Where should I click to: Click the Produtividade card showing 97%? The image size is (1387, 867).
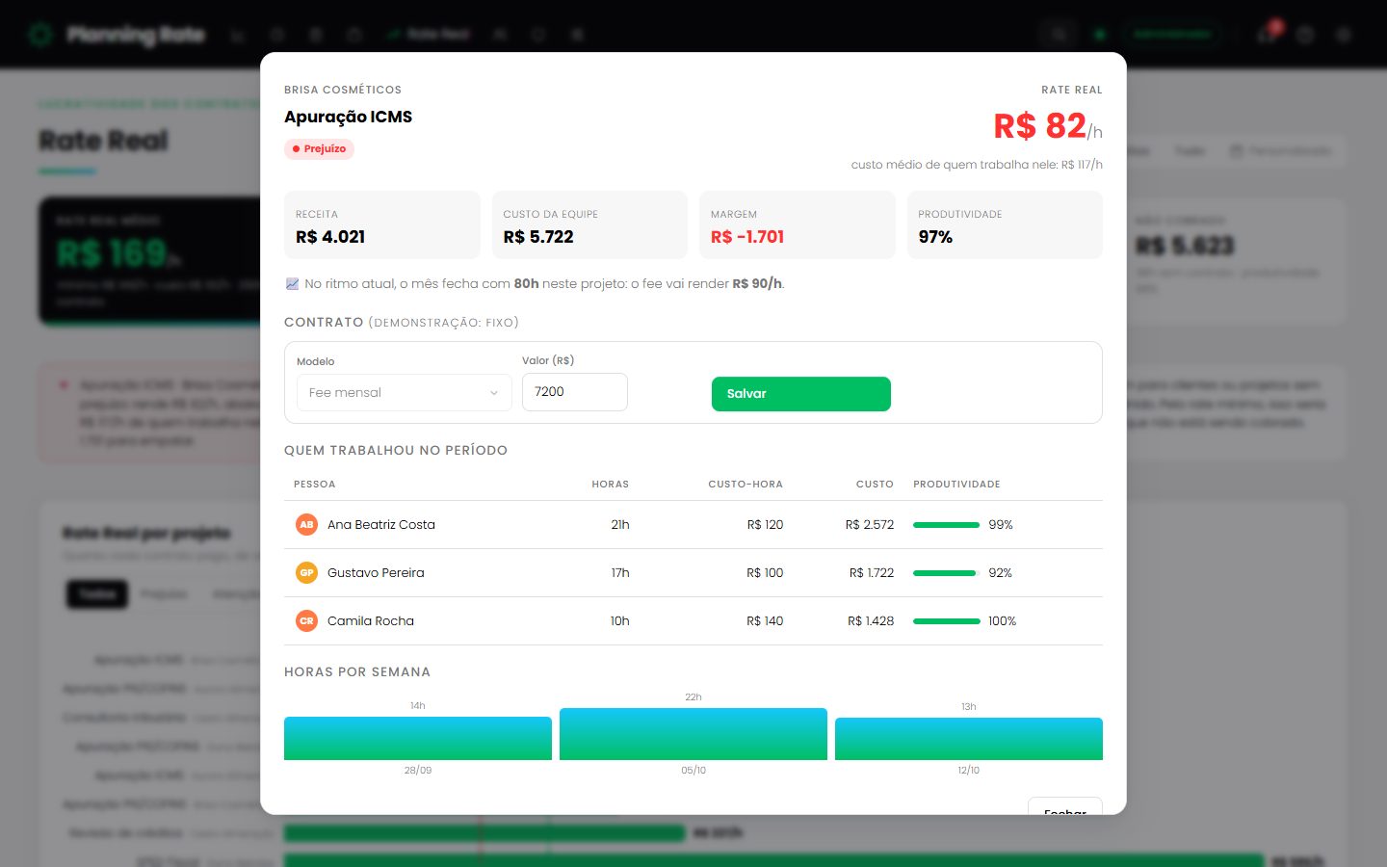(x=1005, y=224)
